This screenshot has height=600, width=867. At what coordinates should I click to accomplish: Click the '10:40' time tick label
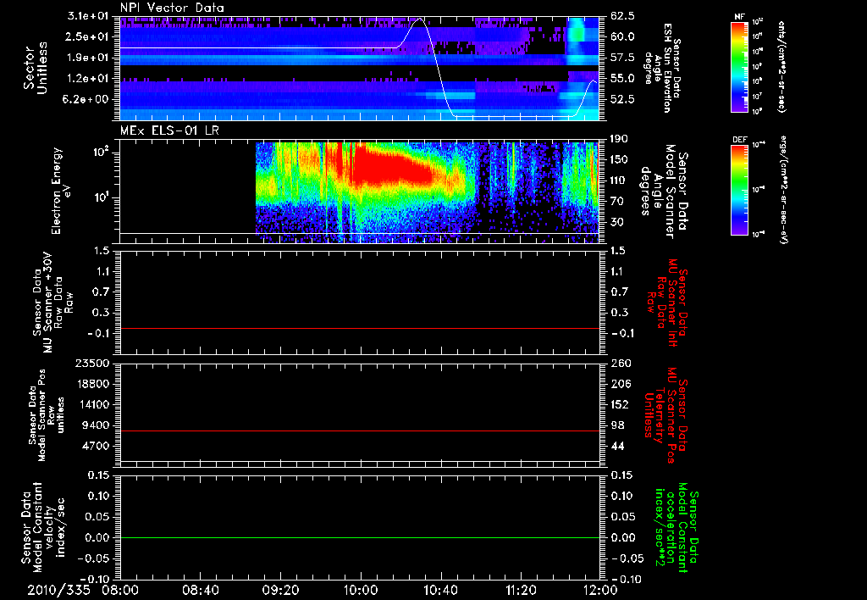(440, 590)
